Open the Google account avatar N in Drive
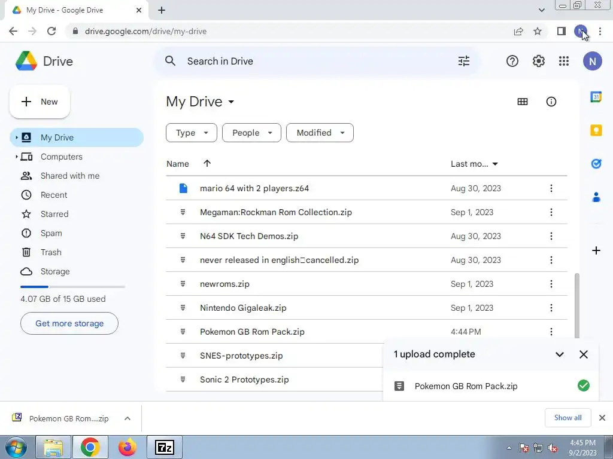The image size is (613, 459). [x=592, y=62]
